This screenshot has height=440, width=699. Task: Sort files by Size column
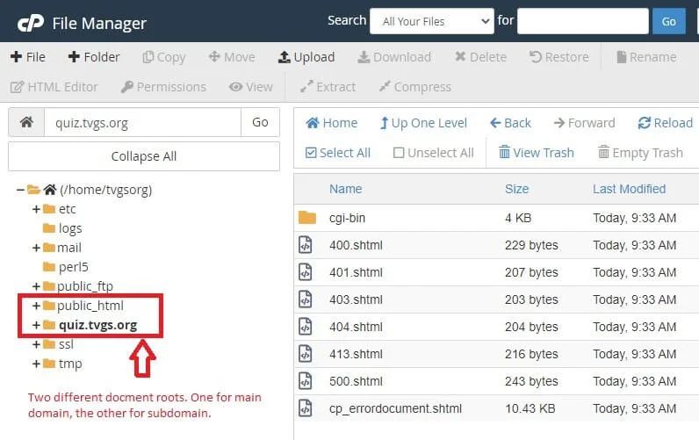516,189
